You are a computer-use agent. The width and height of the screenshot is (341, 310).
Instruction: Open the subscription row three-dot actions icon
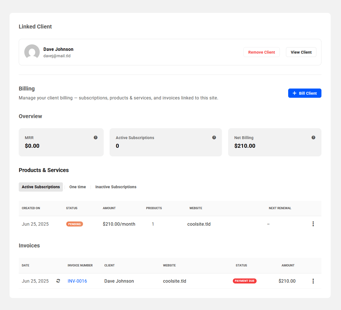(313, 224)
